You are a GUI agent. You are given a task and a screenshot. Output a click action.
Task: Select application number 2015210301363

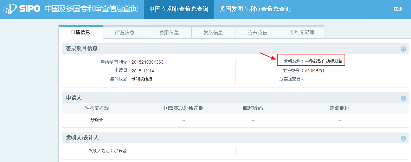[148, 63]
